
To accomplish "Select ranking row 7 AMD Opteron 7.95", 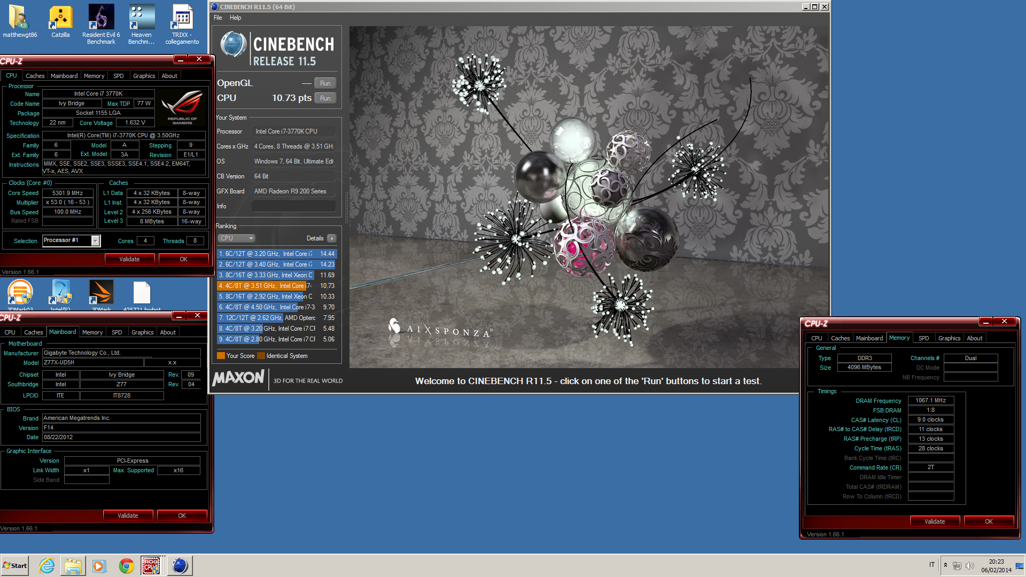I will (277, 318).
